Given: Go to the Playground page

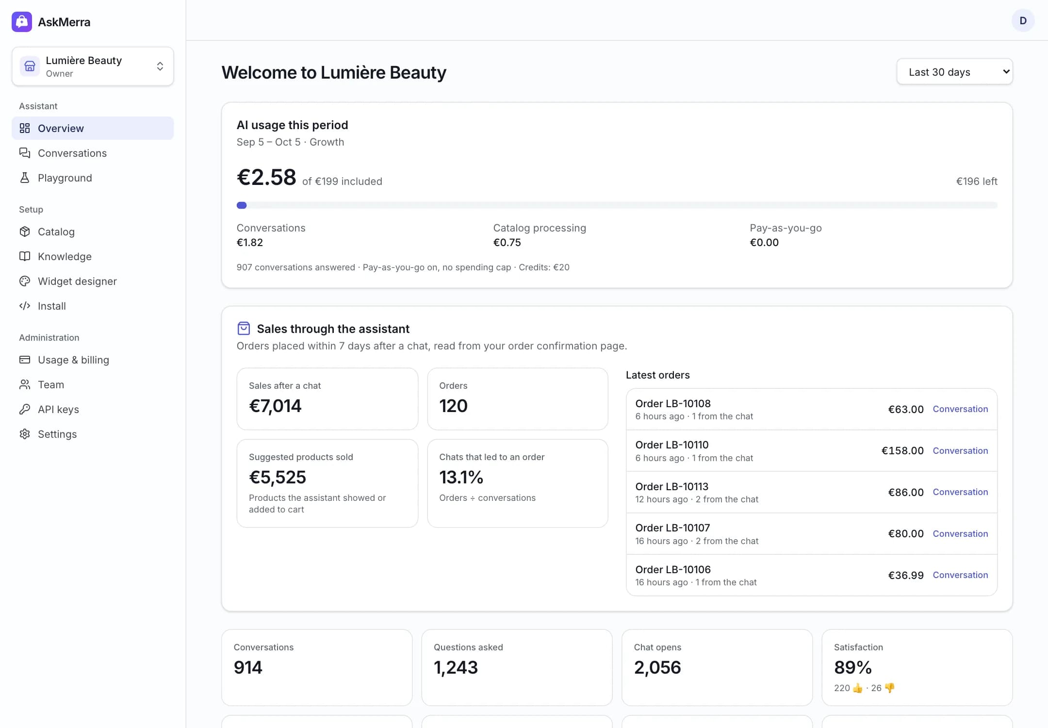Looking at the screenshot, I should click(x=93, y=178).
